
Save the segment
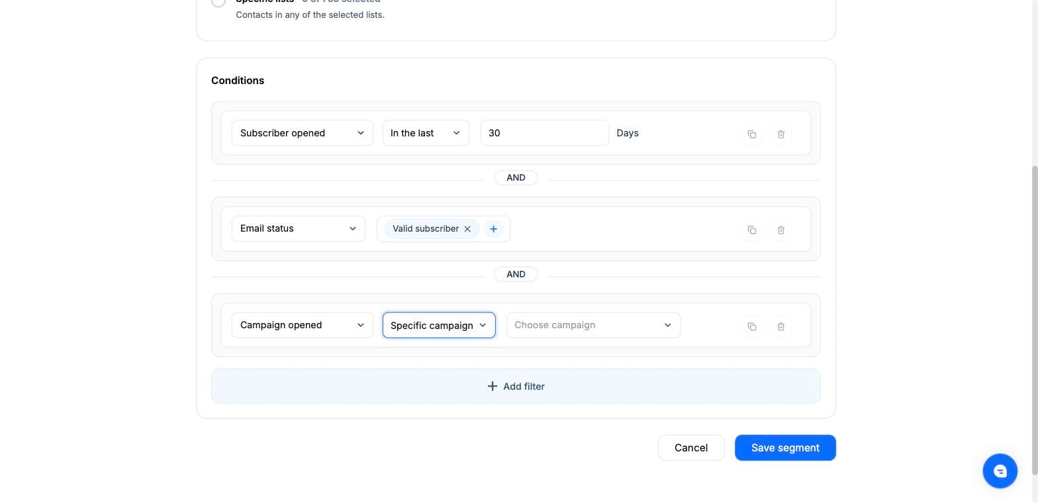(785, 448)
